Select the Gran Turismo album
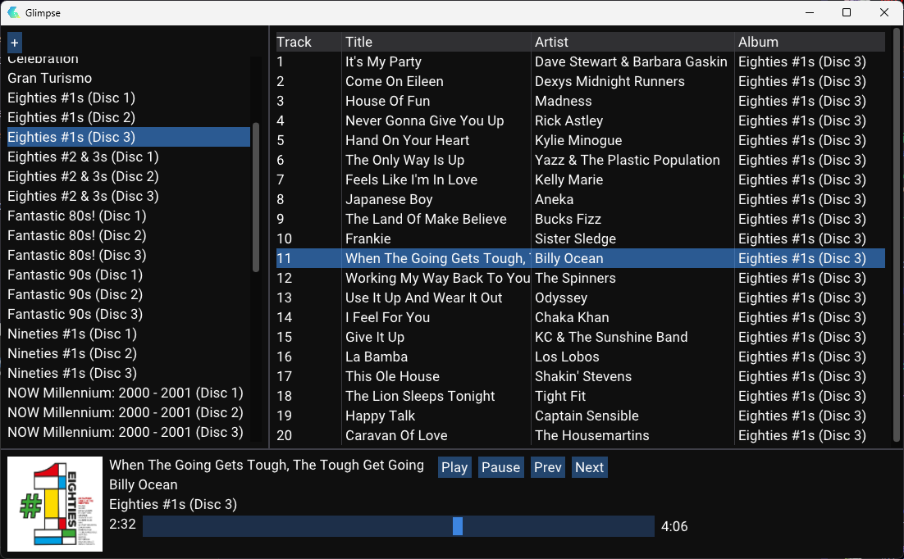The image size is (904, 559). pos(49,78)
